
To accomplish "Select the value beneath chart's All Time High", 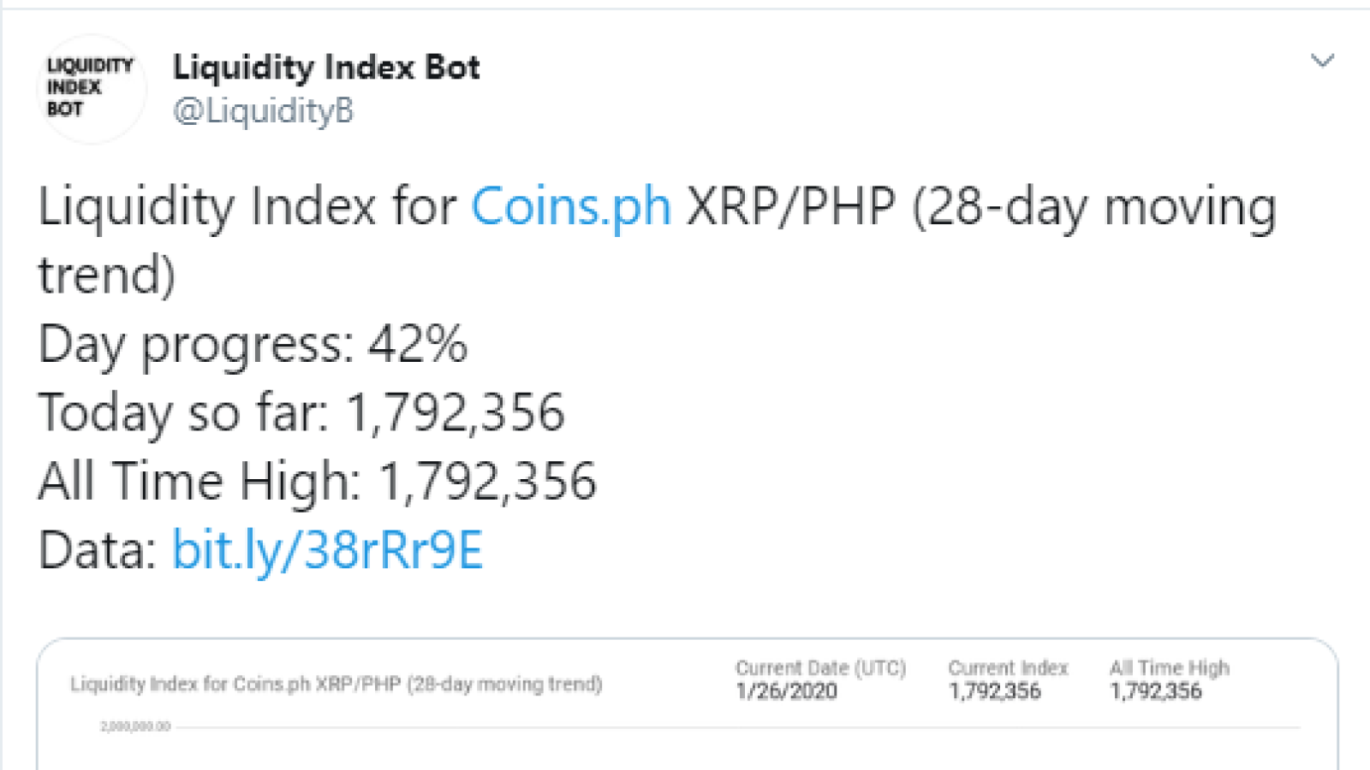I will point(1156,691).
